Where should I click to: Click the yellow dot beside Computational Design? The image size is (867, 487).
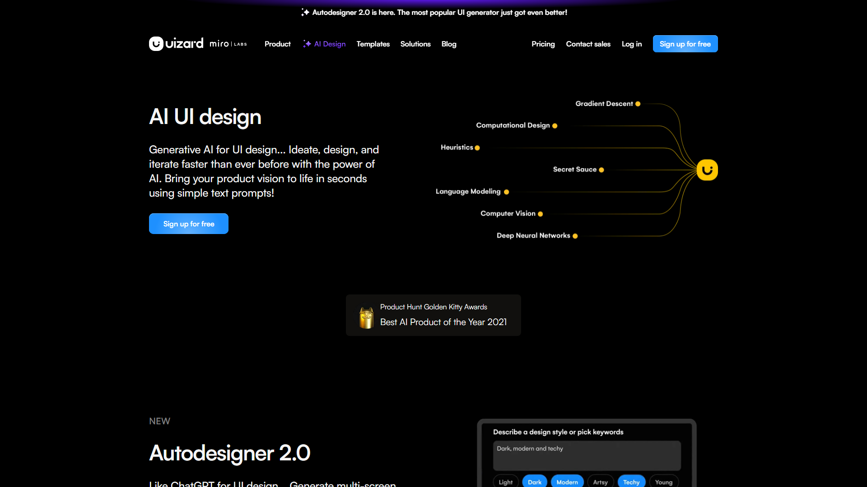pyautogui.click(x=555, y=126)
